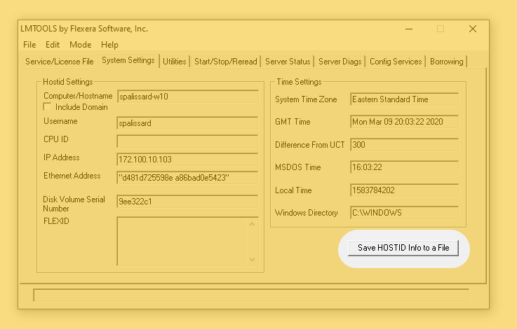Open the Help menu
This screenshot has height=329, width=517.
109,44
